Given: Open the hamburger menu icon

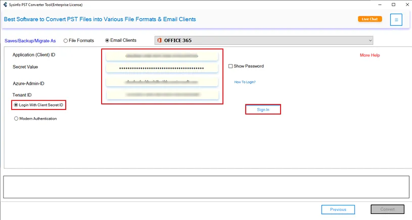Looking at the screenshot, I should tap(396, 20).
